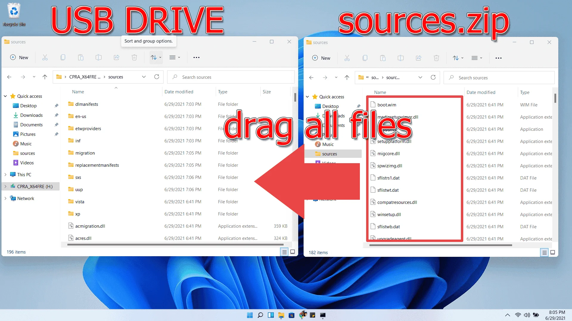This screenshot has width=572, height=321.
Task: Open View layout dropdown in right Explorer window
Action: pyautogui.click(x=477, y=58)
